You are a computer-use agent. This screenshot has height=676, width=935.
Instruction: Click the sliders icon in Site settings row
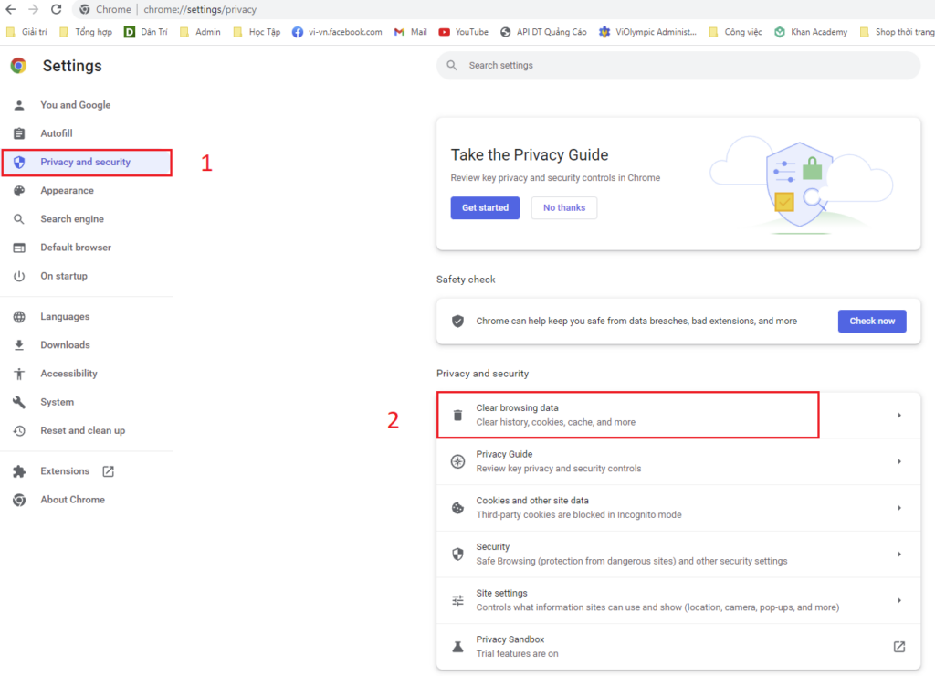pos(457,601)
